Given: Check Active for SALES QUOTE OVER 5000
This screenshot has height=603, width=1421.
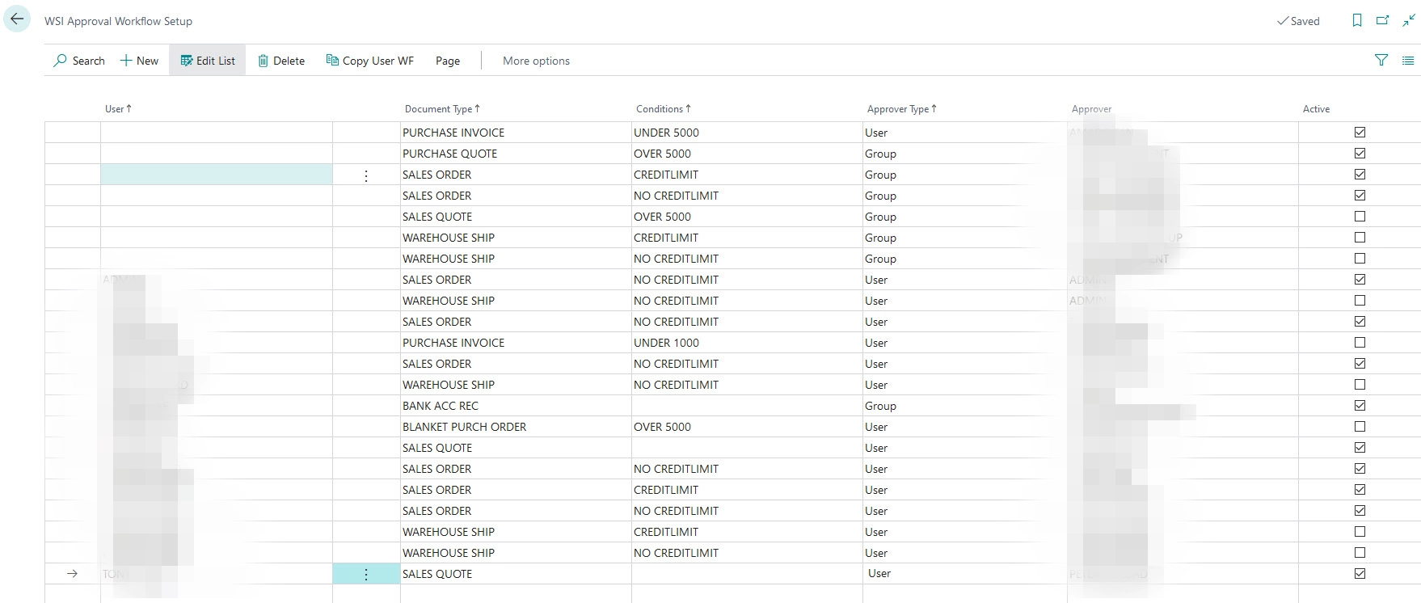Looking at the screenshot, I should coord(1360,217).
